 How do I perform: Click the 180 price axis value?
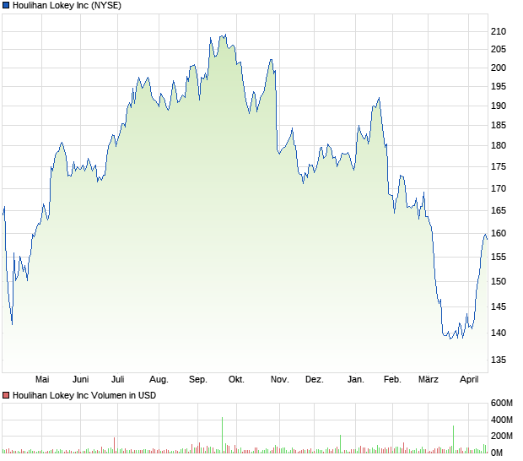(x=499, y=145)
